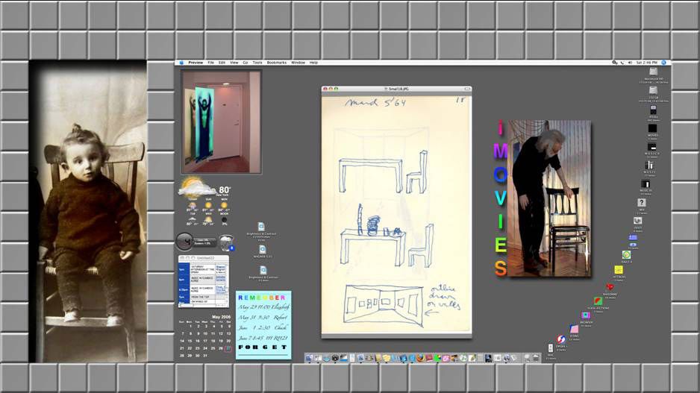Select the highlighted date 27 in May calendar
Viewport: 700px width, 393px height.
229,348
